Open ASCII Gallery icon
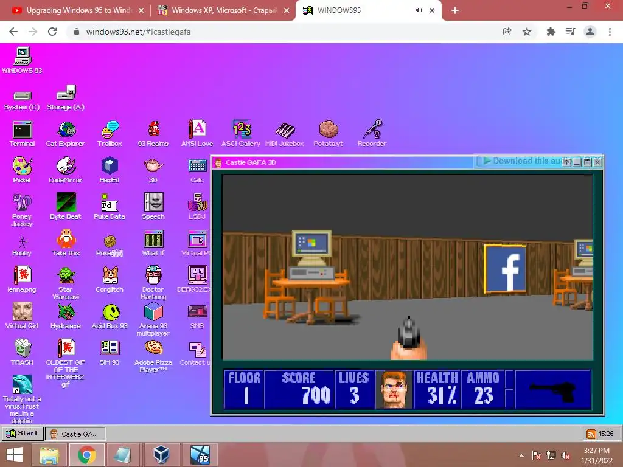623x467 pixels. (x=241, y=134)
